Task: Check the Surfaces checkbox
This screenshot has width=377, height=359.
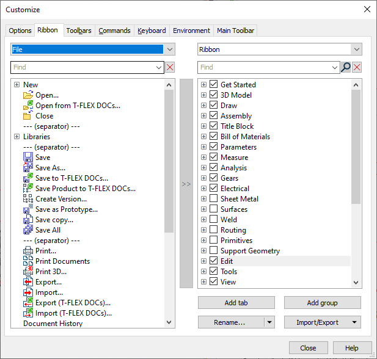Action: pyautogui.click(x=213, y=209)
